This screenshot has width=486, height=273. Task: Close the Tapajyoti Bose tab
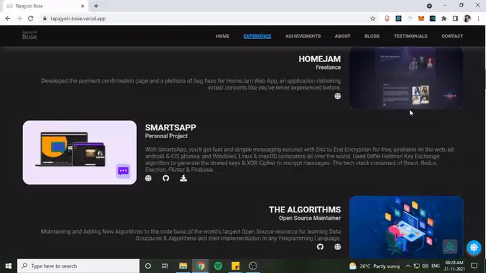tap(82, 6)
